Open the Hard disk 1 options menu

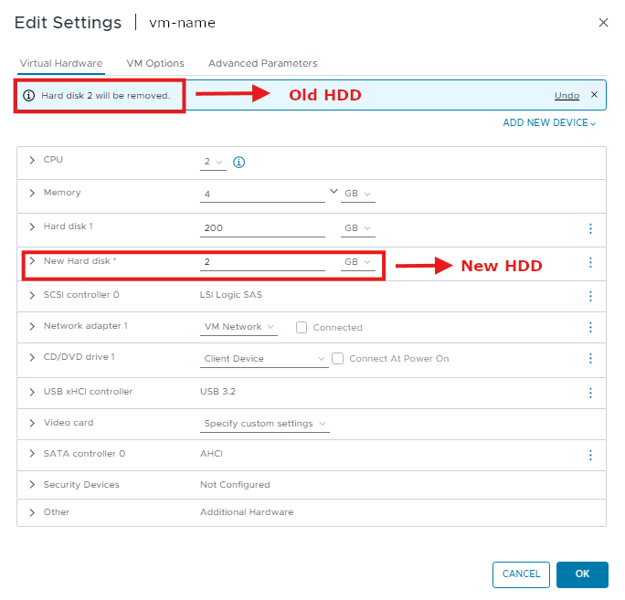point(590,228)
